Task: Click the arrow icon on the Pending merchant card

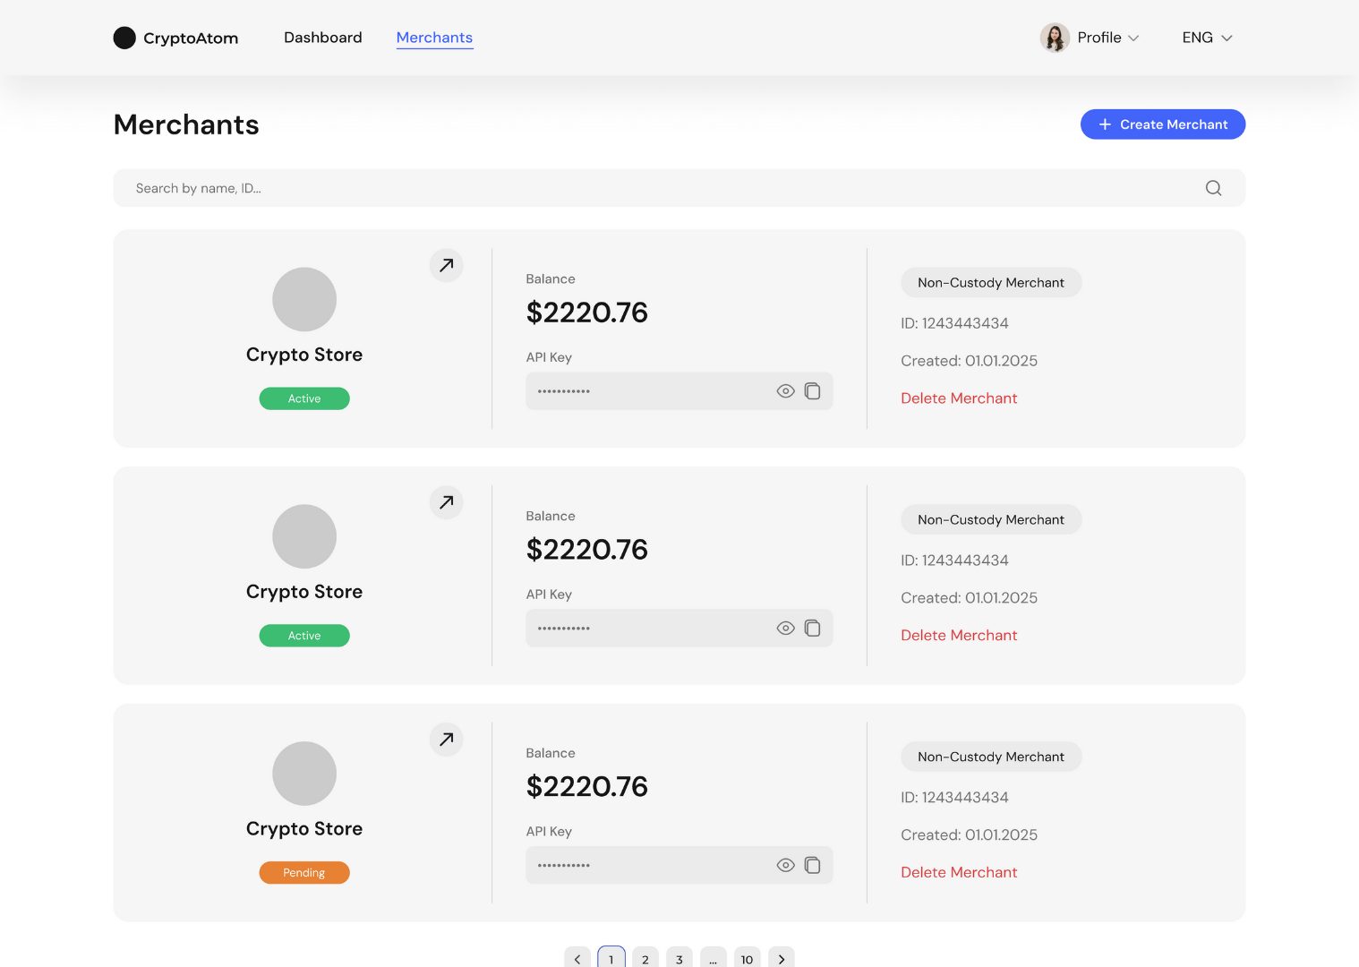Action: tap(446, 740)
